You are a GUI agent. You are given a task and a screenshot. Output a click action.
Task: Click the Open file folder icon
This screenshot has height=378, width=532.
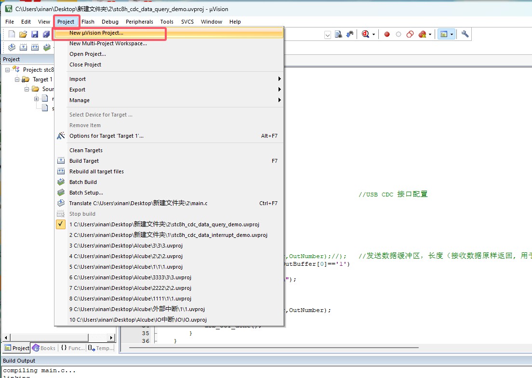point(23,34)
